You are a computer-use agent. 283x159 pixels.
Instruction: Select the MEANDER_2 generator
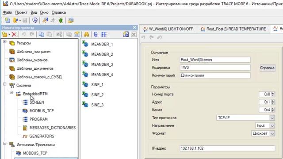point(97,54)
